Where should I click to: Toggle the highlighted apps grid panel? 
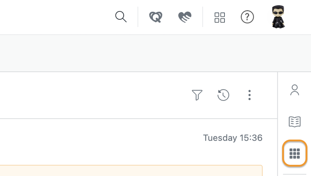pyautogui.click(x=294, y=153)
